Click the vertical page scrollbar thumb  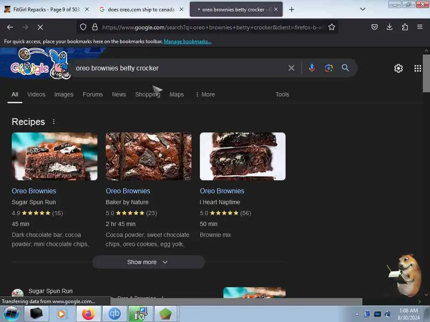coord(426,73)
